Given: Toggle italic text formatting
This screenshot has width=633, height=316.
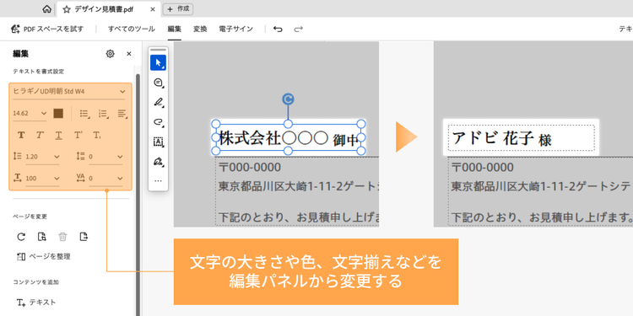Looking at the screenshot, I should (40, 135).
